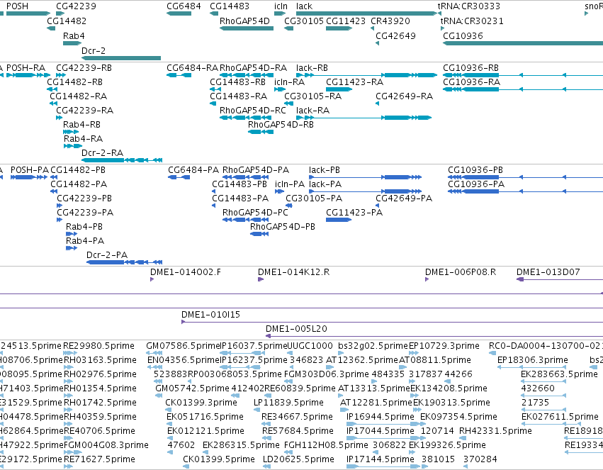The image size is (603, 470).
Task: Click transcript CG6484-RA
Action: tap(179, 75)
